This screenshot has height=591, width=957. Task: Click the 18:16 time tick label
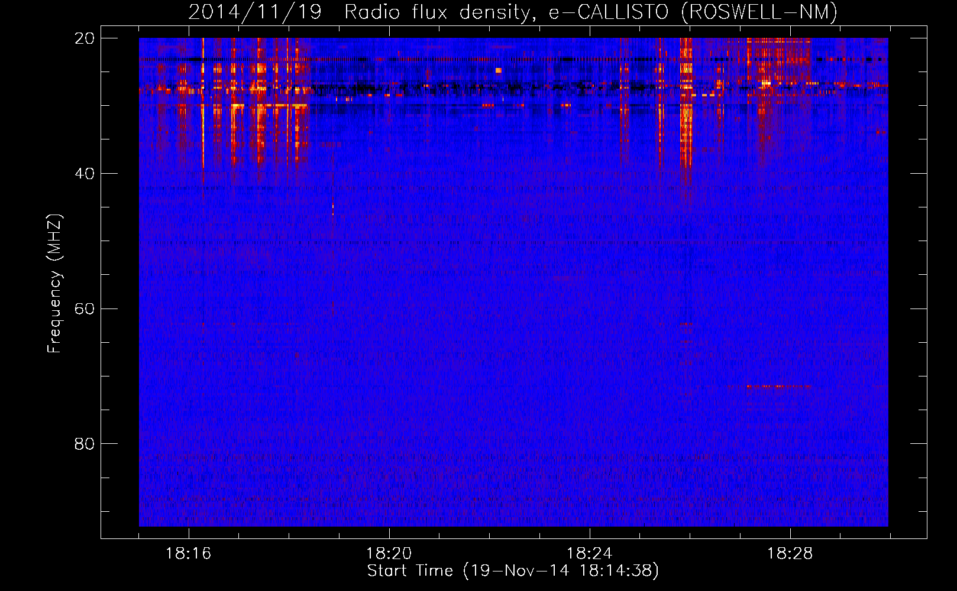pos(188,554)
